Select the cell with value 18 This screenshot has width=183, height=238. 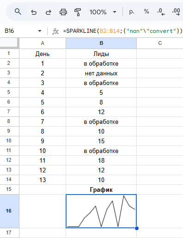(101, 160)
